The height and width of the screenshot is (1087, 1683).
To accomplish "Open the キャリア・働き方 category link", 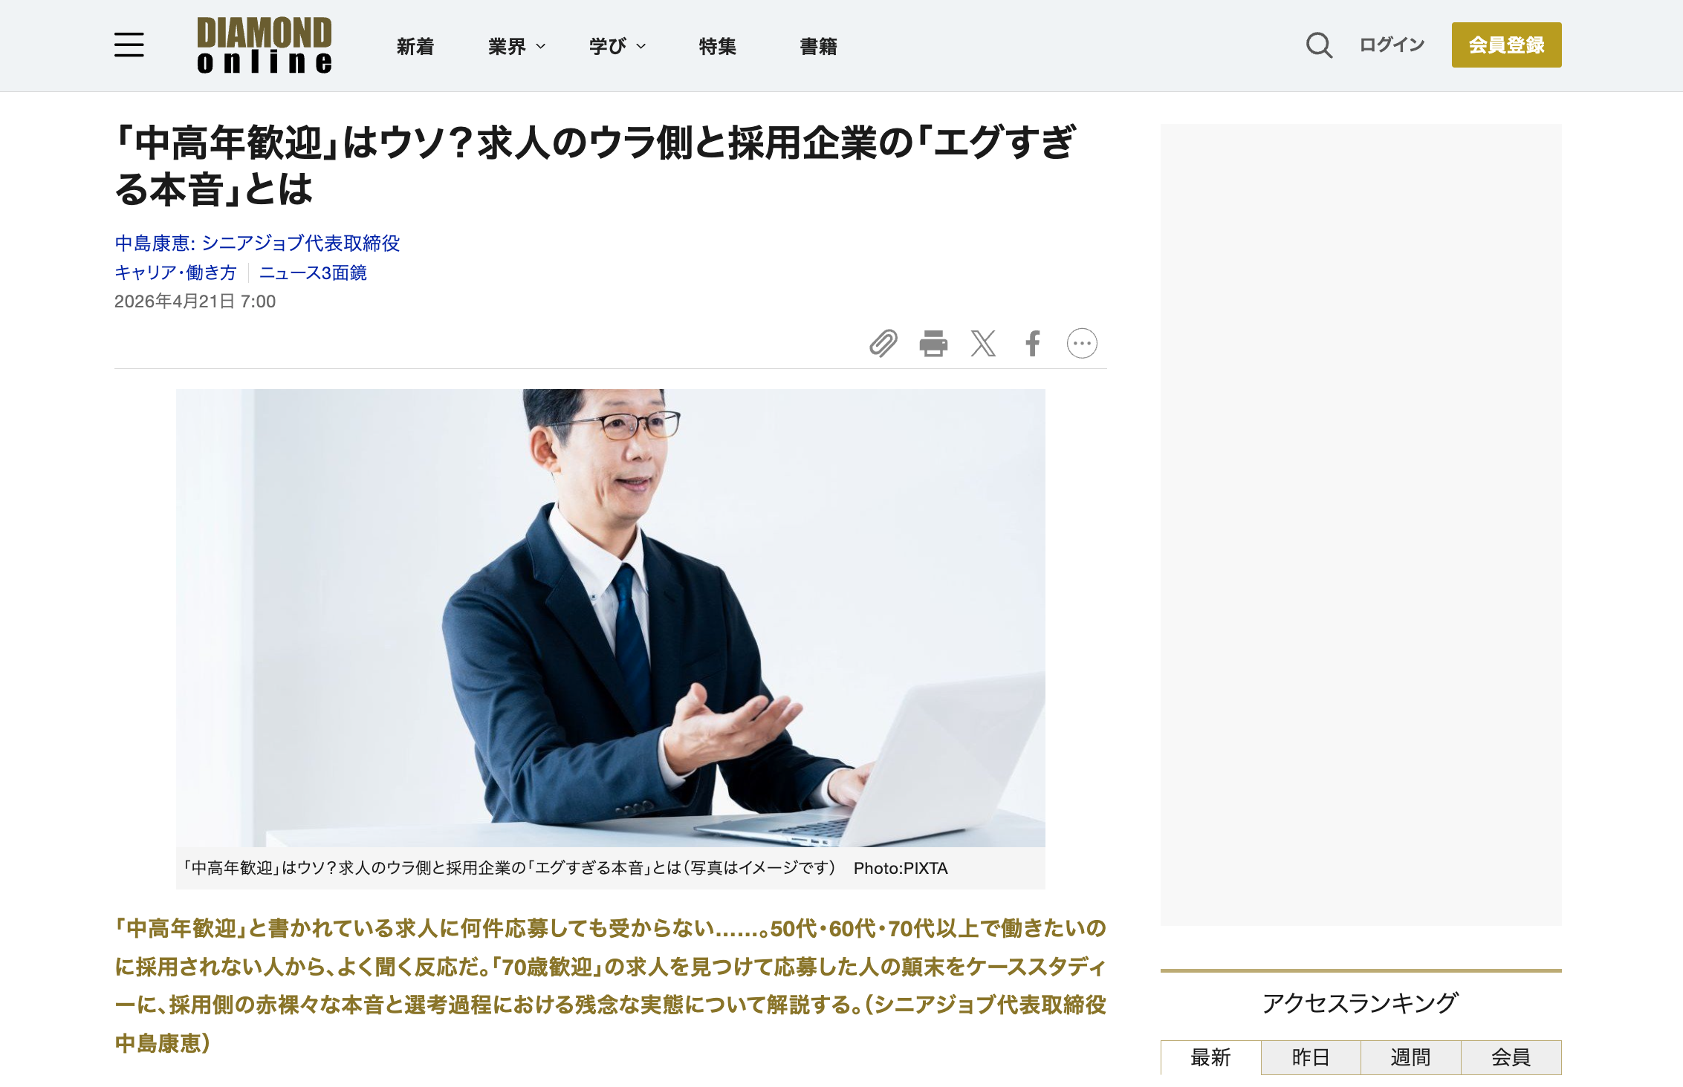I will [x=175, y=272].
